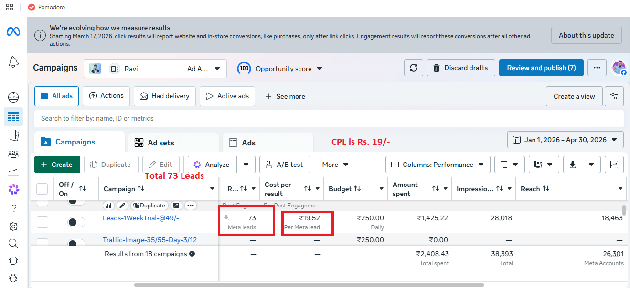Open the Reach column options caret

coord(620,189)
